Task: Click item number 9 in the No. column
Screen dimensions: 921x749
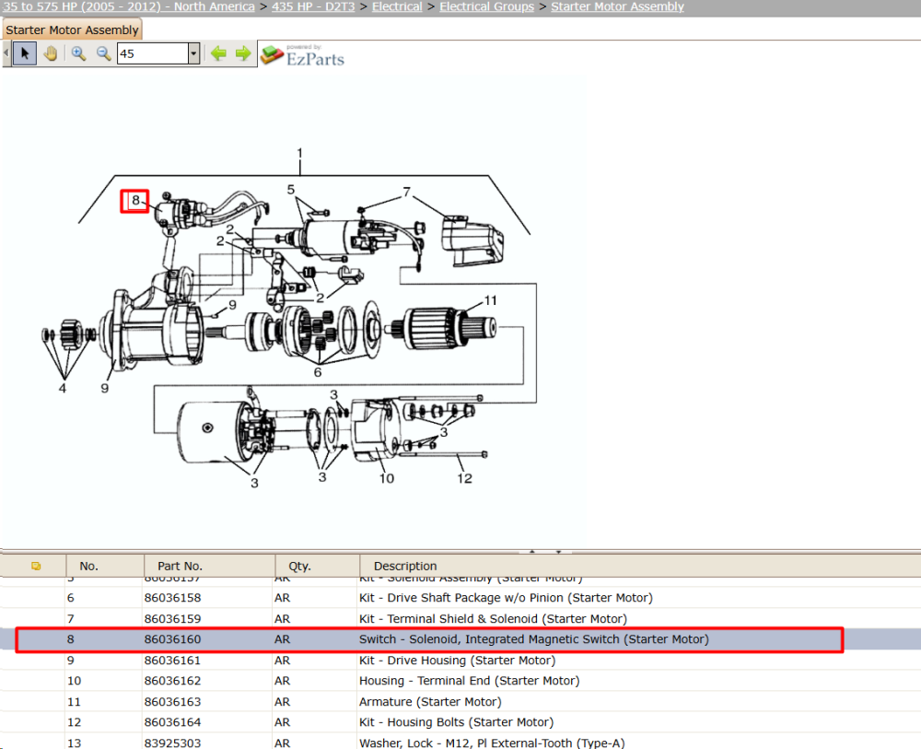Action: 71,661
